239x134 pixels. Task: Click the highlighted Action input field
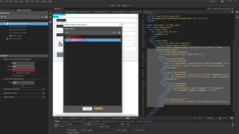click(x=23, y=69)
